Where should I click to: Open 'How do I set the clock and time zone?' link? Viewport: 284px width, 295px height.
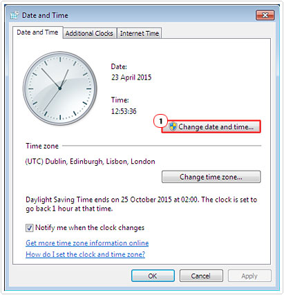coord(86,254)
